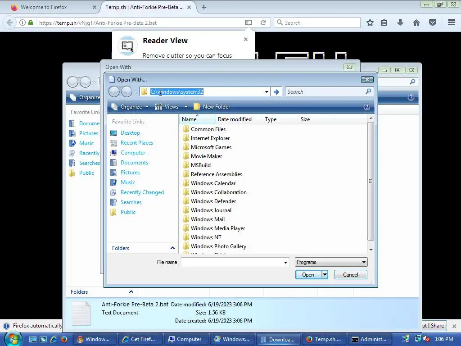Click the Firefox search box

point(317,23)
